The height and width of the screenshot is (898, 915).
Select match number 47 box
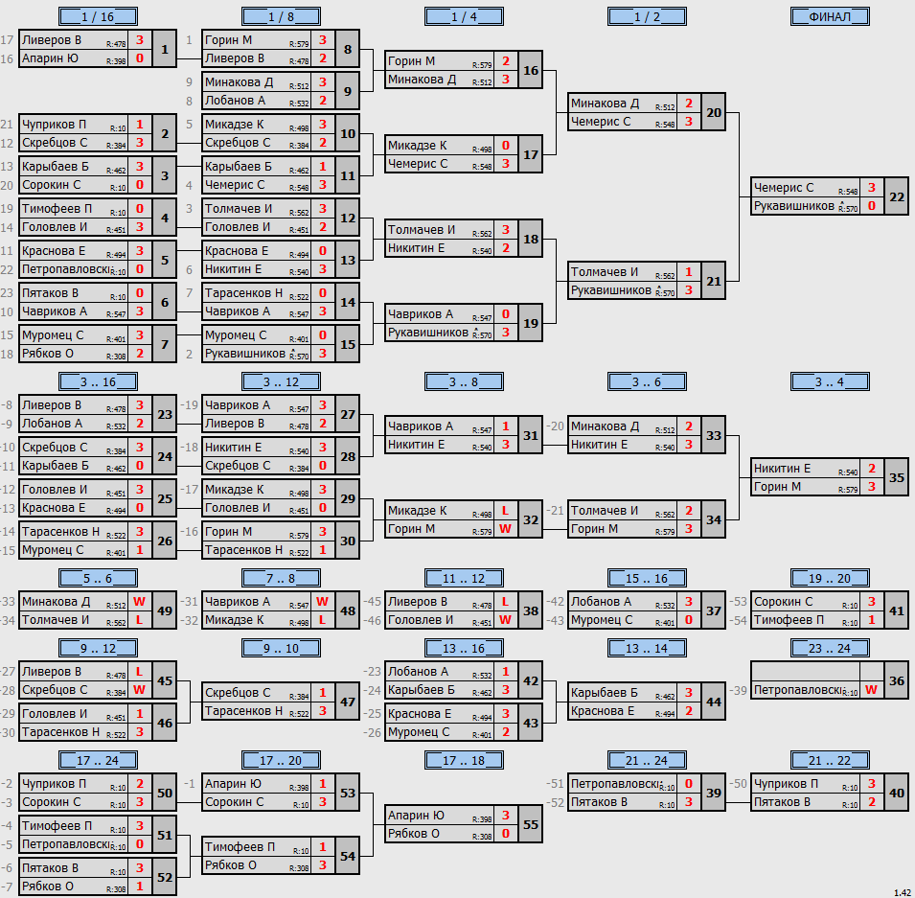pyautogui.click(x=348, y=702)
